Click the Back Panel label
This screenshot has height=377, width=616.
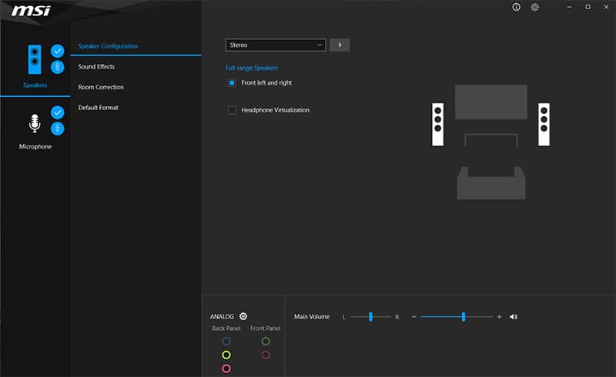pos(226,329)
